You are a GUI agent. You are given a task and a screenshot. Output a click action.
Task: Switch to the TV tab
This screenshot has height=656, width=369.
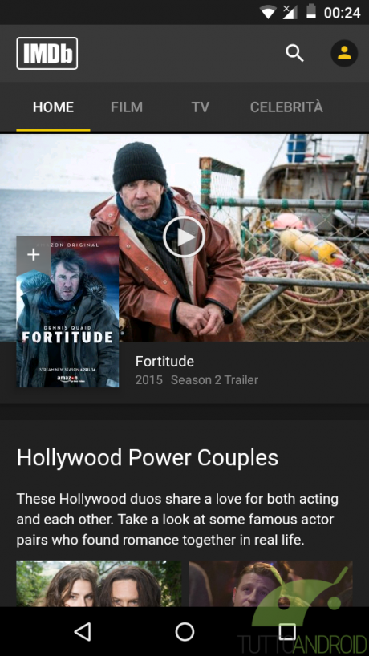[x=201, y=107]
